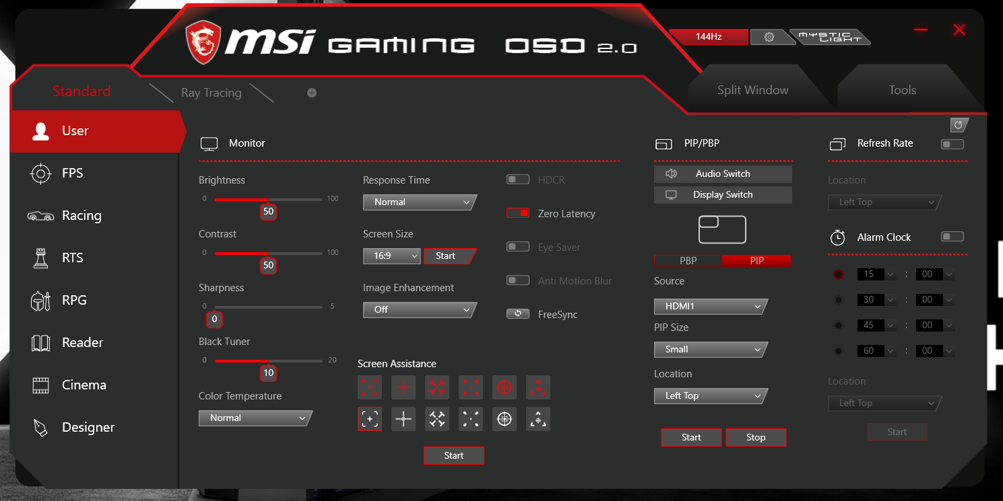Toggle the FreeSync switch

pos(518,314)
